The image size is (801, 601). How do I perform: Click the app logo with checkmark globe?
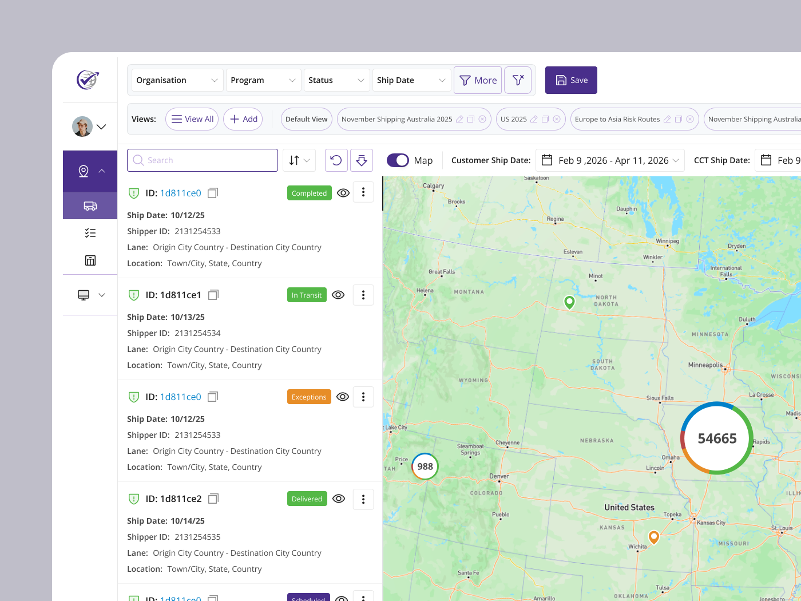click(88, 80)
